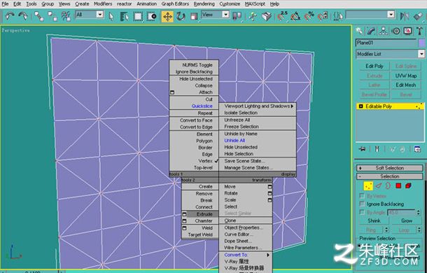Click the Grow selection button

pos(406,220)
